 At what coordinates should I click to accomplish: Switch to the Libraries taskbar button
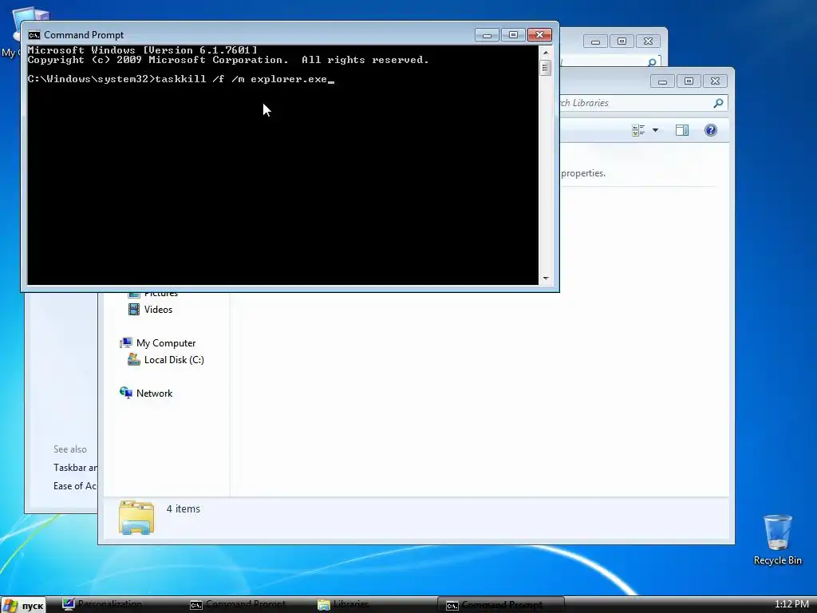click(x=344, y=605)
